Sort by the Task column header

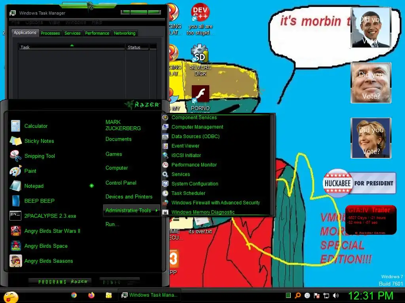[x=72, y=47]
